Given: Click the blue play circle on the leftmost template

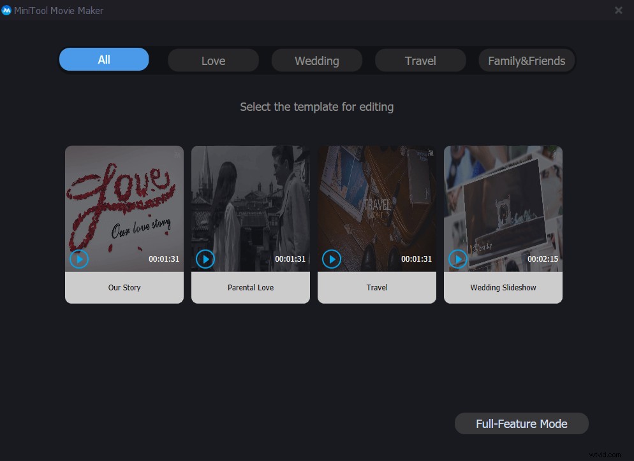Looking at the screenshot, I should pos(79,259).
